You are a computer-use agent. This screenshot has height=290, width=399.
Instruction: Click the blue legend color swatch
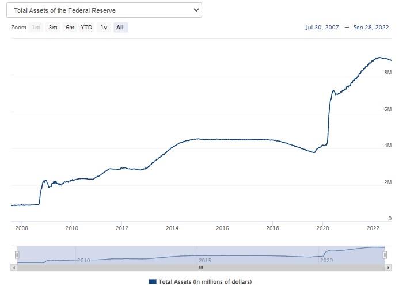[153, 281]
